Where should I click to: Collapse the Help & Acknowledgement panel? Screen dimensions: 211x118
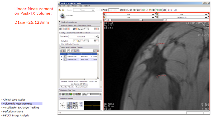[x=79, y=22]
